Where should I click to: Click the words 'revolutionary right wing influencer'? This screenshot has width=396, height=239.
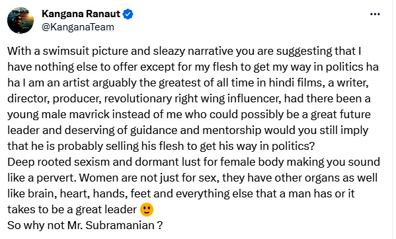point(192,98)
